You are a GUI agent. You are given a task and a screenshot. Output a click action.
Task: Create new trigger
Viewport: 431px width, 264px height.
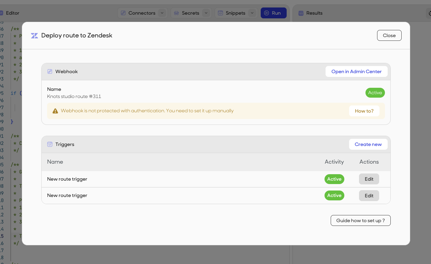(368, 144)
